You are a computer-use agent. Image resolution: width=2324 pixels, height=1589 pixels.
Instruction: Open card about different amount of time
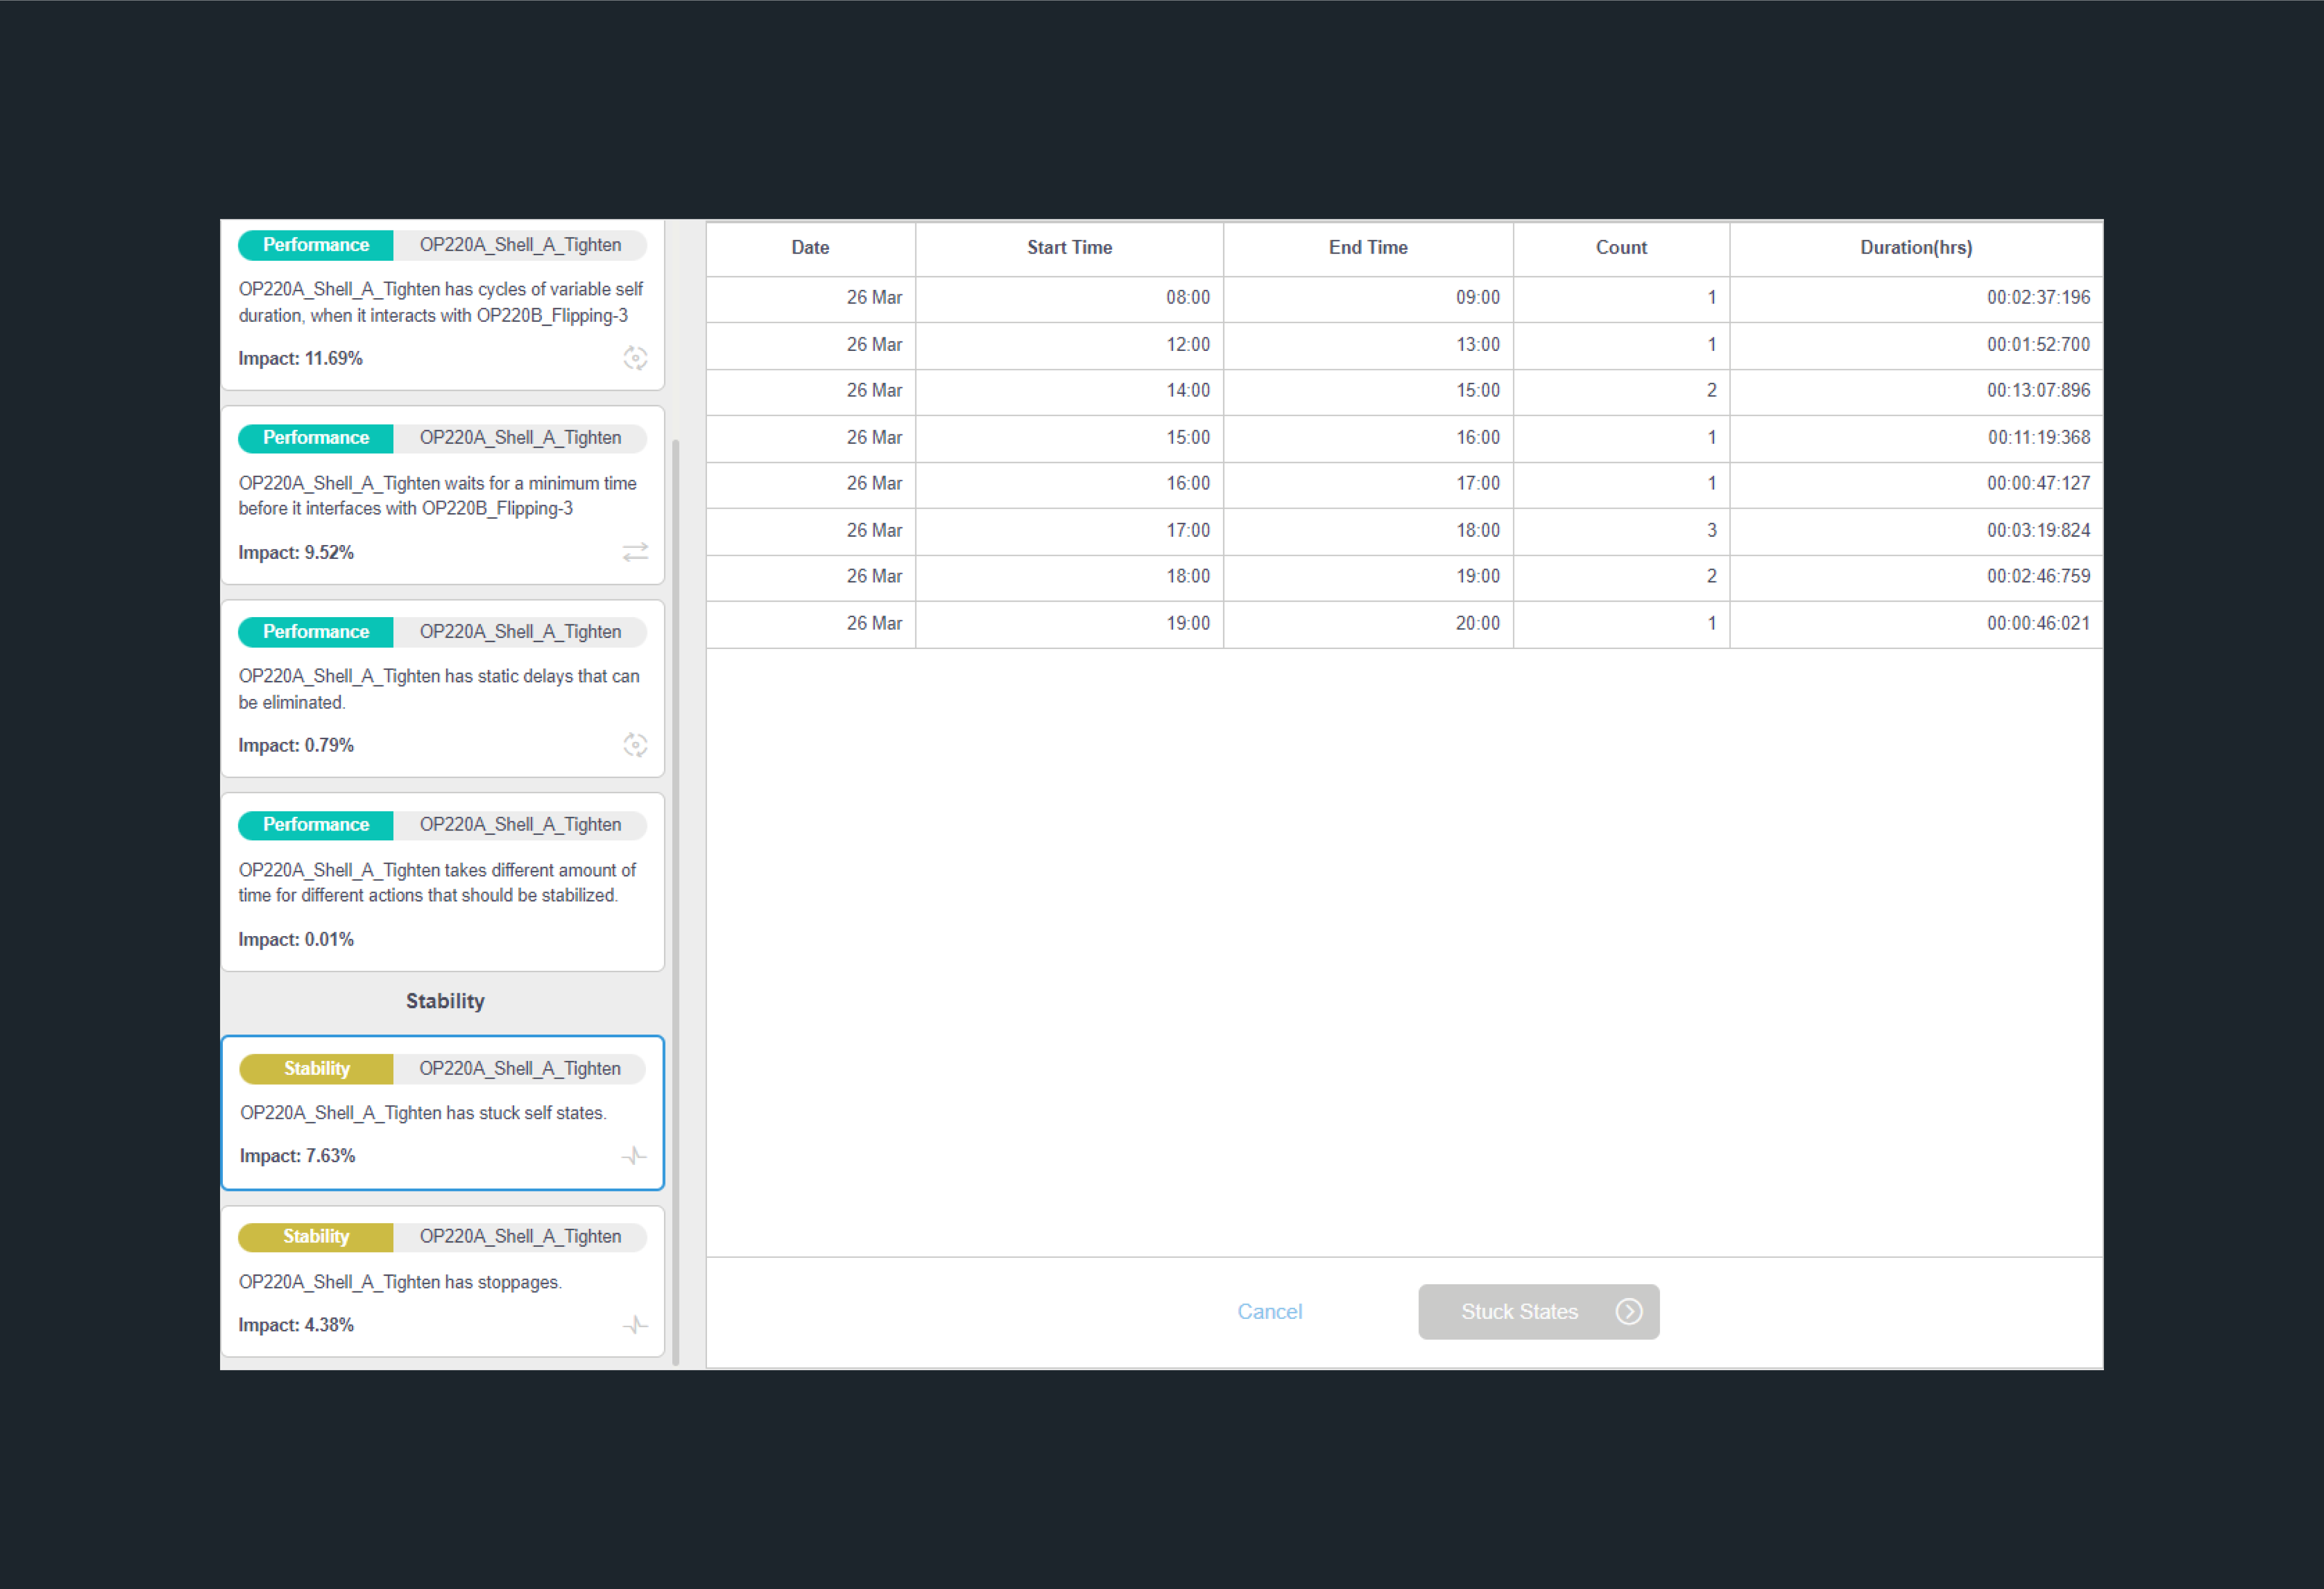[442, 882]
